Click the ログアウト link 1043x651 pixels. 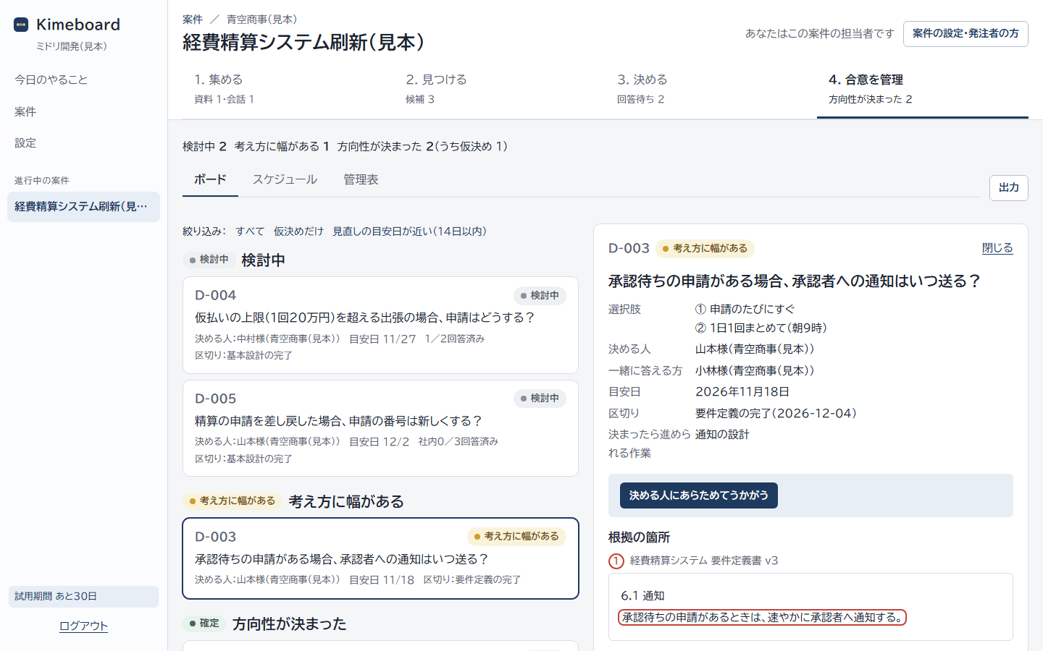[83, 626]
